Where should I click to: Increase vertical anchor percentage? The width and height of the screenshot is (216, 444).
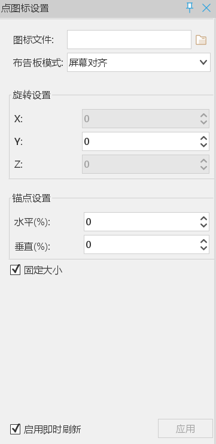point(203,241)
